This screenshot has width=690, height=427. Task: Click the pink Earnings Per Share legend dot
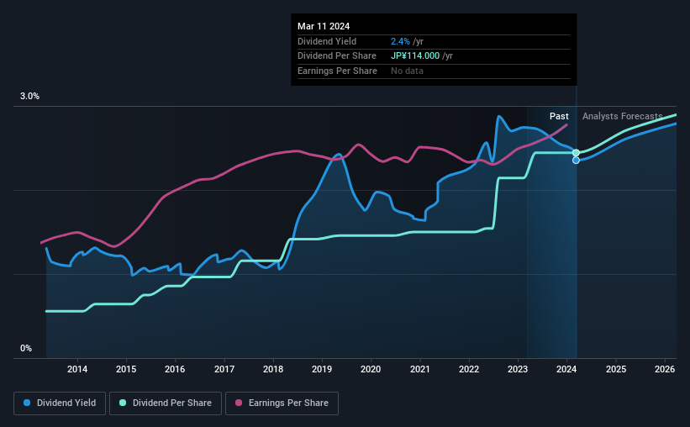239,403
